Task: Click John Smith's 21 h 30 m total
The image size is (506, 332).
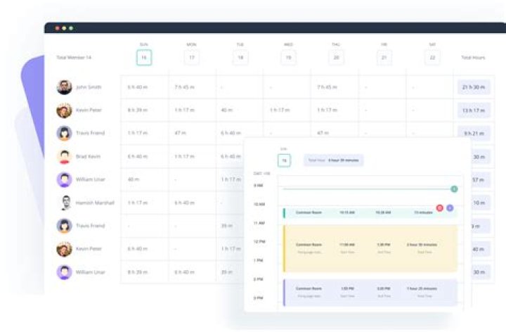Action: pos(474,87)
